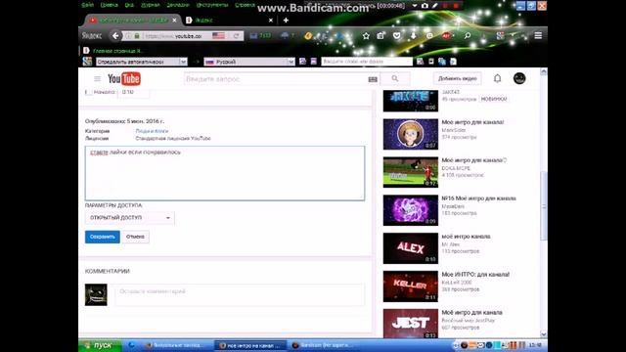Click the Bandicam camera screenshot icon

pos(425,6)
